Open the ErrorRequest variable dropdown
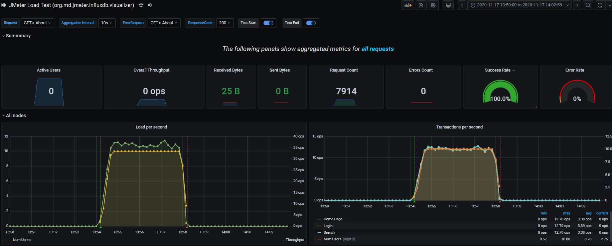 [x=164, y=23]
